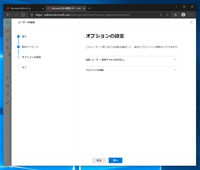Image resolution: width=200 pixels, height=170 pixels.
Task: Click the 戻る button
Action: [99, 160]
